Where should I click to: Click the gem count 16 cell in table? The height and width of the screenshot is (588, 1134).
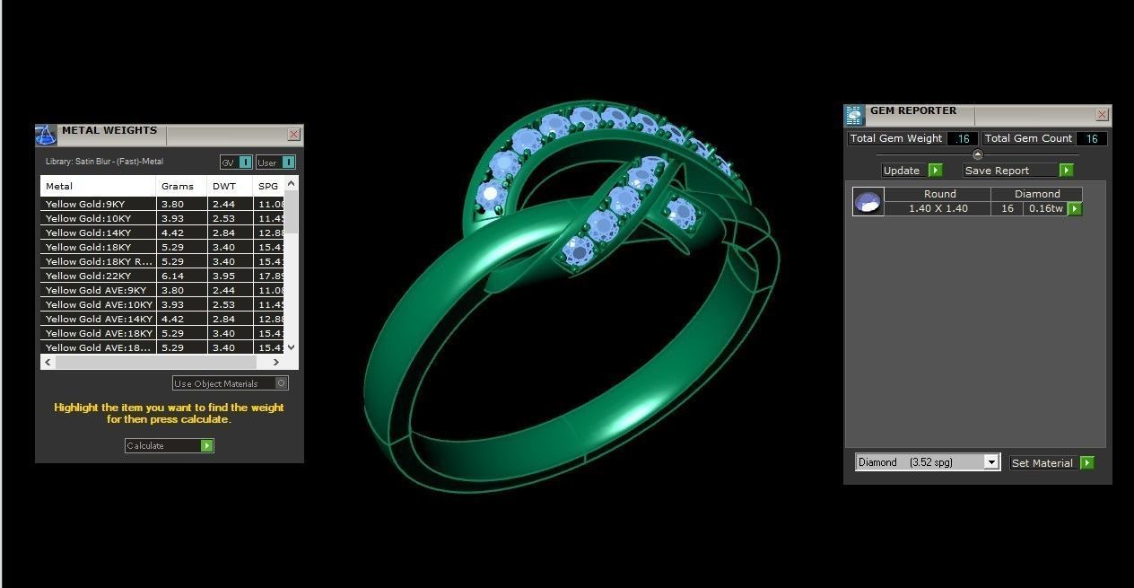(x=1008, y=208)
